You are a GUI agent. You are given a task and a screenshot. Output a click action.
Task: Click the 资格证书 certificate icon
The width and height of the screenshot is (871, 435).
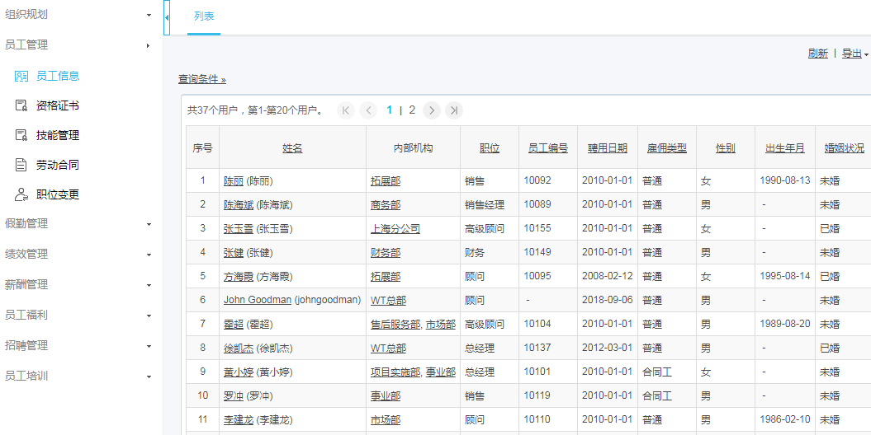21,105
